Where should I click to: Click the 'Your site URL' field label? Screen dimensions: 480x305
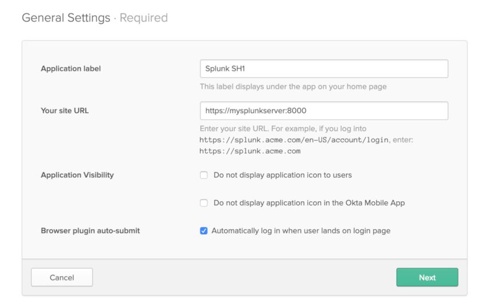click(x=65, y=111)
